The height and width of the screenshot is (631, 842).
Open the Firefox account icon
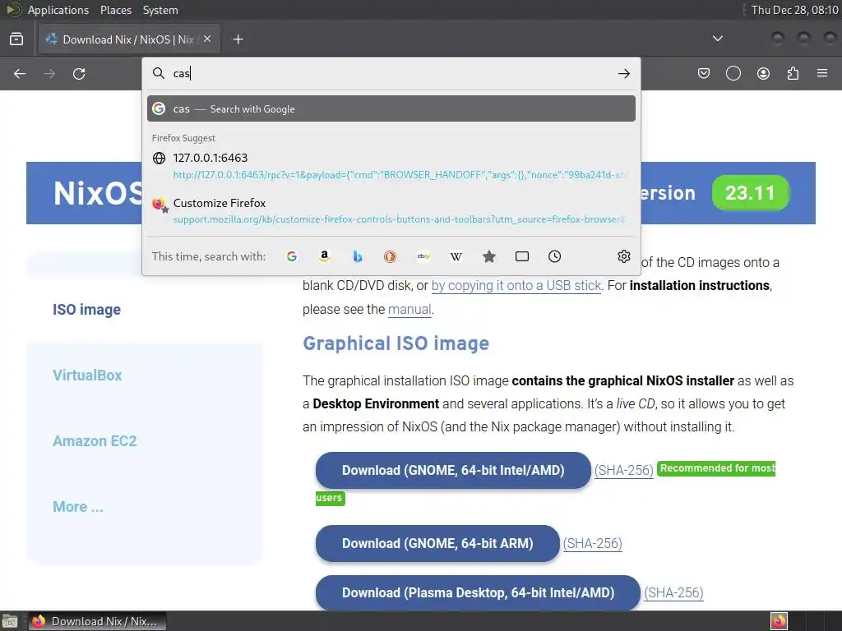click(763, 73)
